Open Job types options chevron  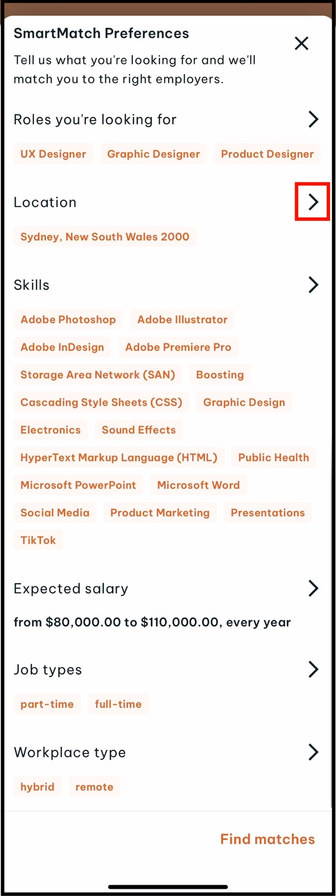313,669
